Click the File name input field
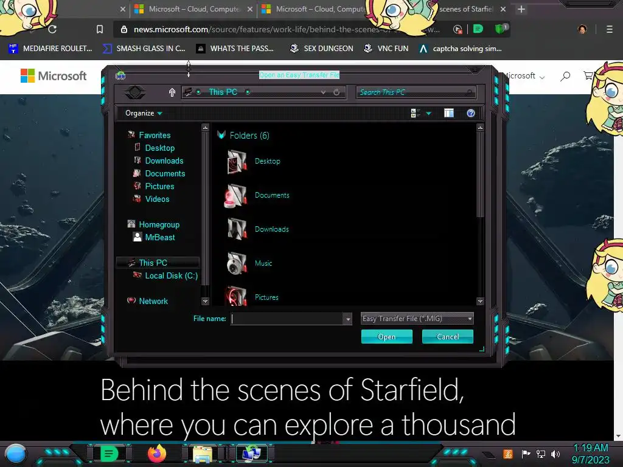The image size is (623, 467). (287, 319)
